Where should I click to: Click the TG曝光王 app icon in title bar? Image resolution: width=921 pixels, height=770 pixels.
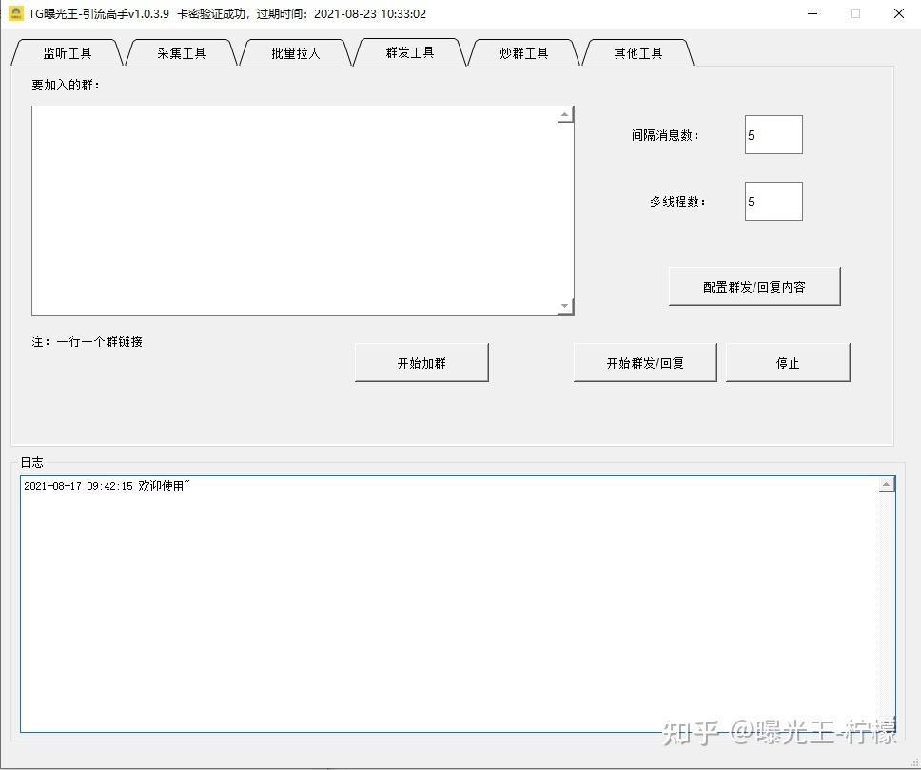pos(16,13)
